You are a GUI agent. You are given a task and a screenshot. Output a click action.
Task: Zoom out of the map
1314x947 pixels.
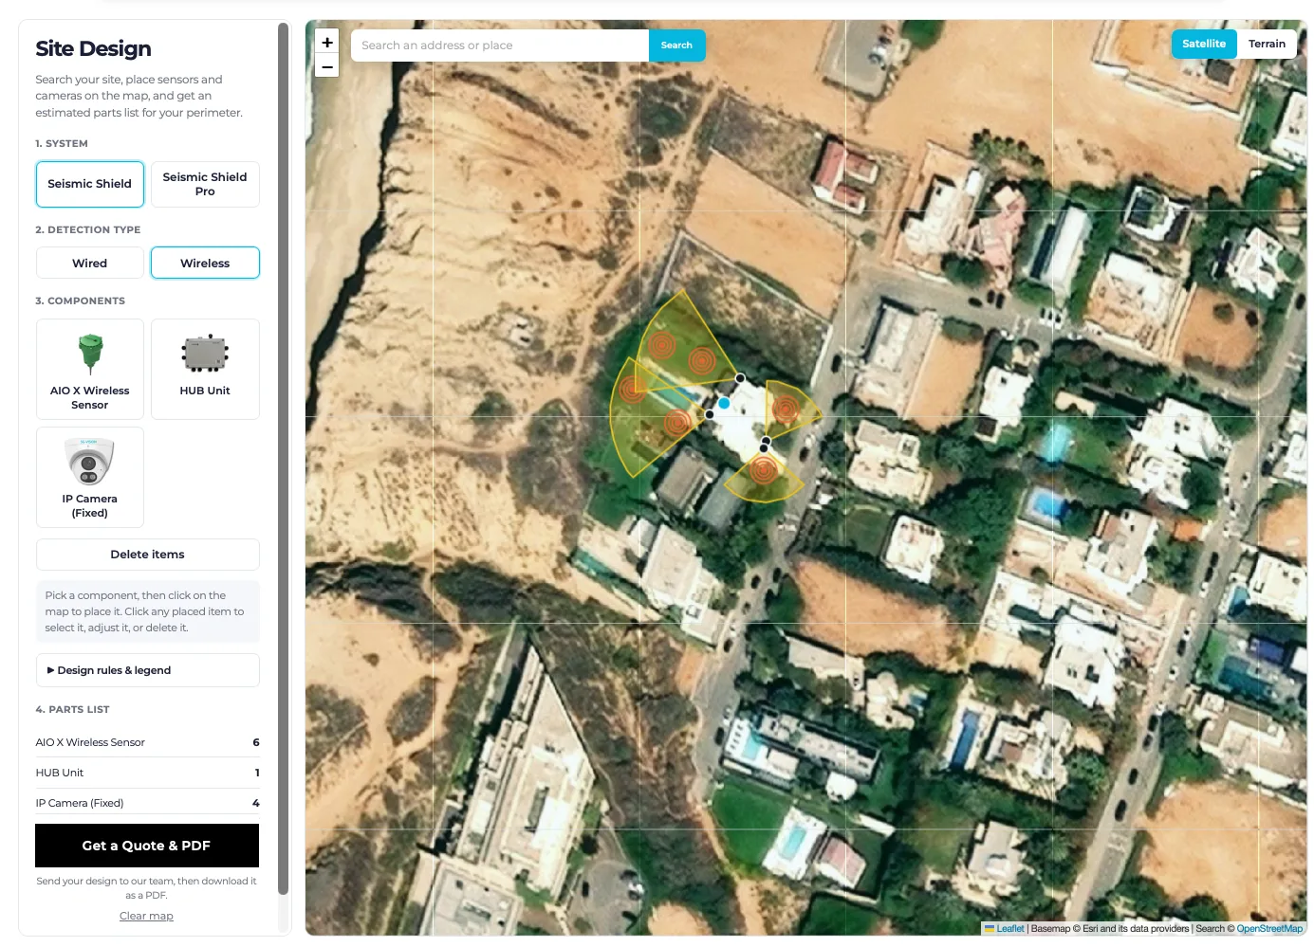click(327, 66)
